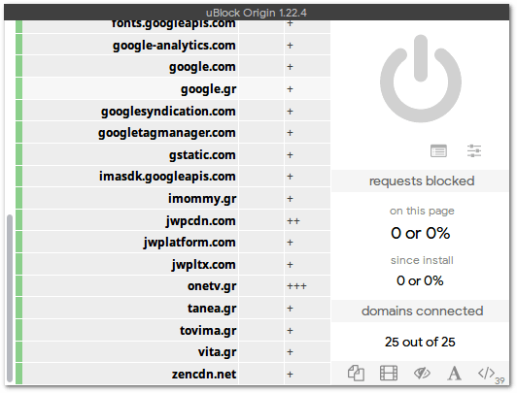The width and height of the screenshot is (517, 393).
Task: Toggle block all popups icon
Action: 356,374
